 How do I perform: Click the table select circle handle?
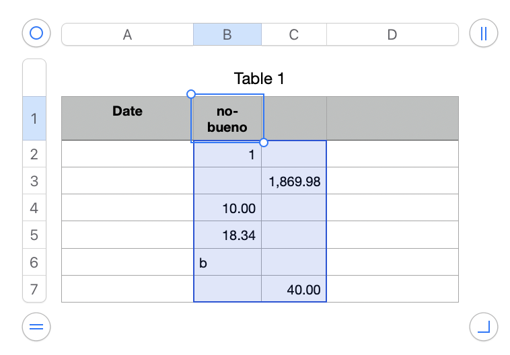pos(36,33)
